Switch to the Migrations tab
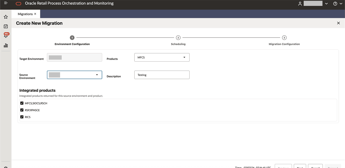The height and width of the screenshot is (168, 345). [25, 14]
